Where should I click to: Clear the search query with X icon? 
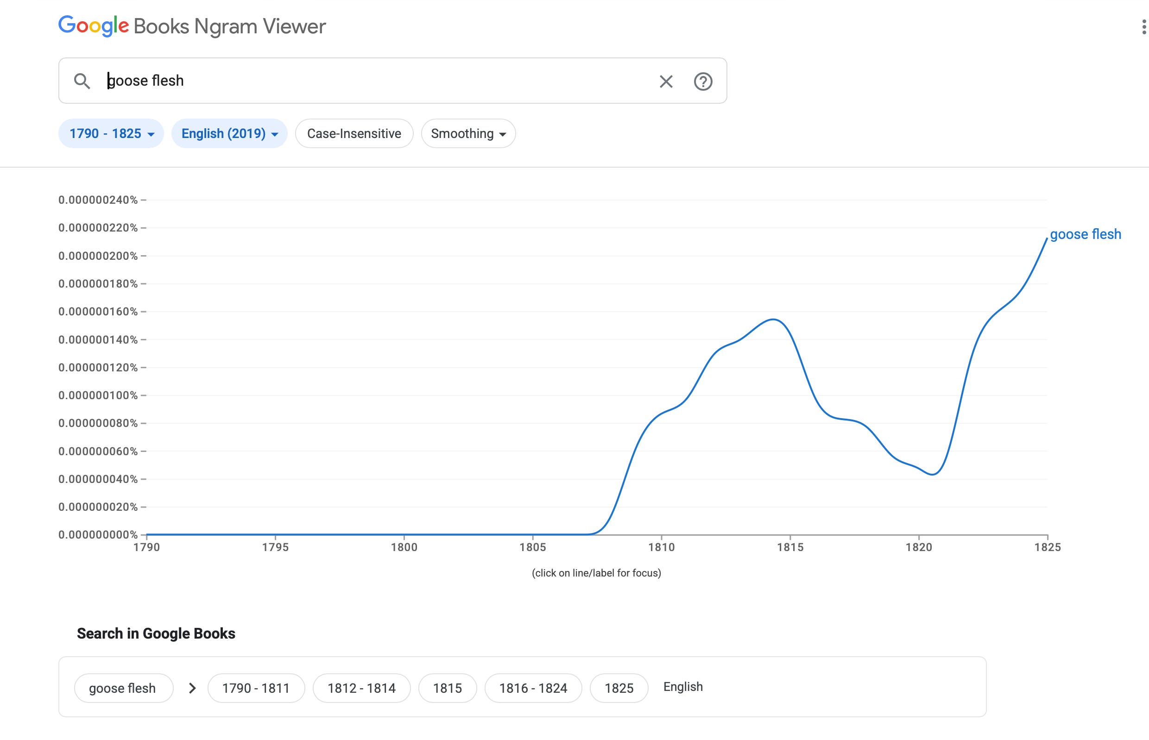[666, 81]
